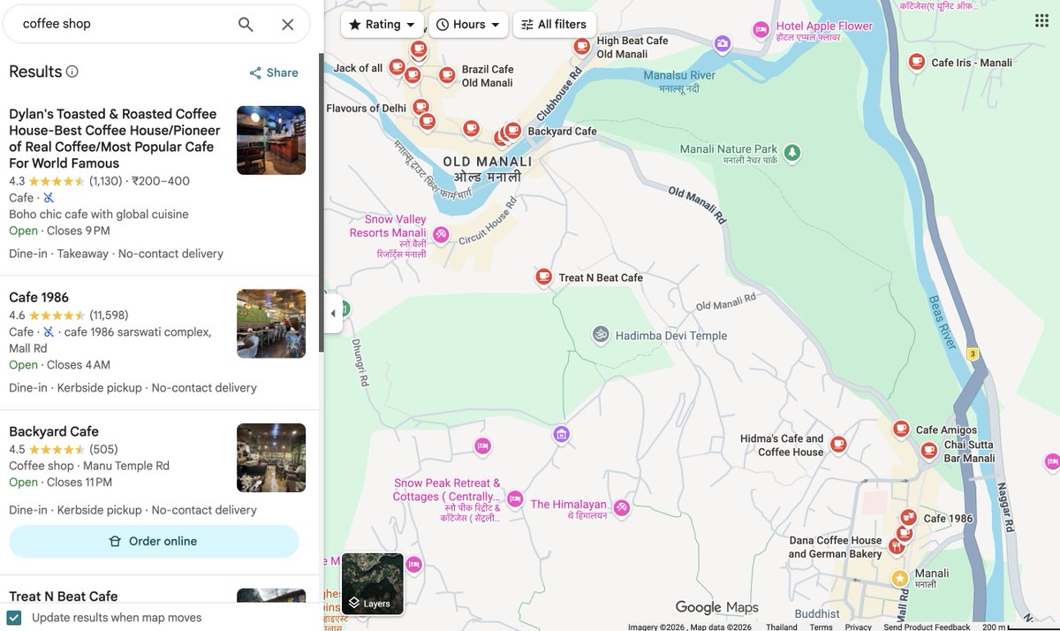The height and width of the screenshot is (631, 1060).
Task: Select the Manali town star marker
Action: (899, 578)
